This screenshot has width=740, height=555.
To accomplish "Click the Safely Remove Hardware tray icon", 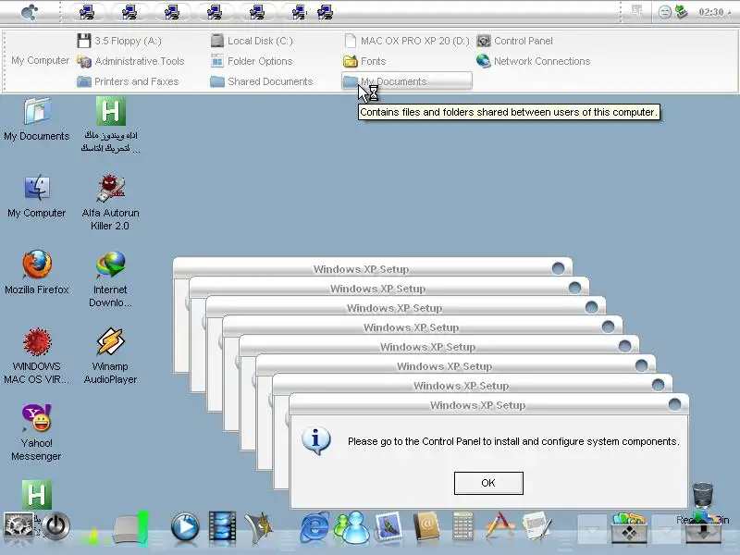I will coord(681,11).
